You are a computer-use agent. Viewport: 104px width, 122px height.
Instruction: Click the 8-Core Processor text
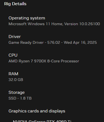(x=63, y=61)
